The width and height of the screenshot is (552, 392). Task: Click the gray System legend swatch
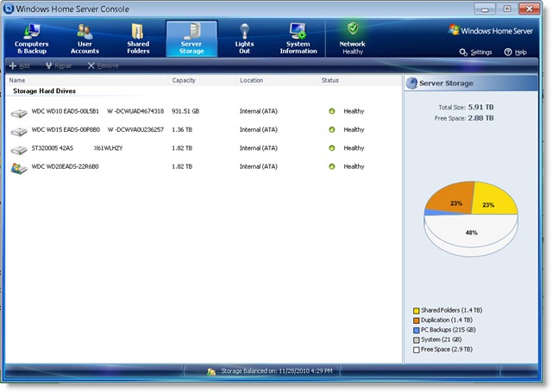(x=416, y=340)
